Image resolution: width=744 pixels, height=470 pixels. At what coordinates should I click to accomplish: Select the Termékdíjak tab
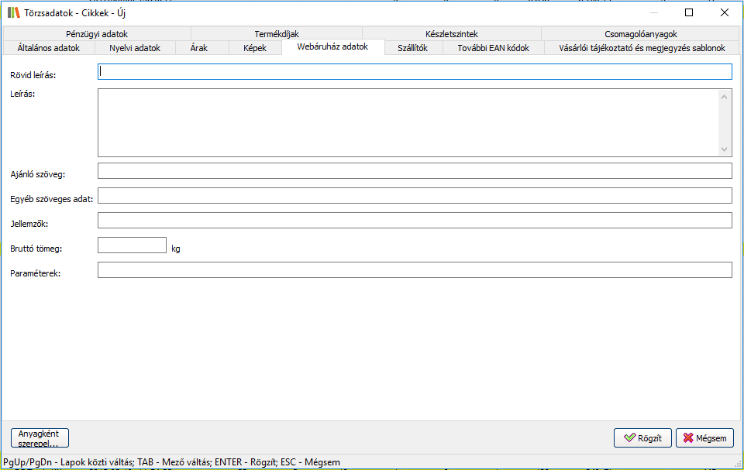[277, 34]
